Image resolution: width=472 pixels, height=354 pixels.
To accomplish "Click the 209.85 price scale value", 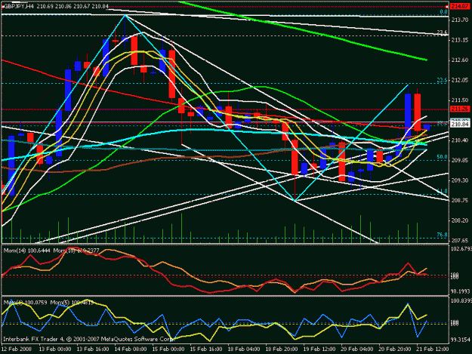I will [460, 160].
